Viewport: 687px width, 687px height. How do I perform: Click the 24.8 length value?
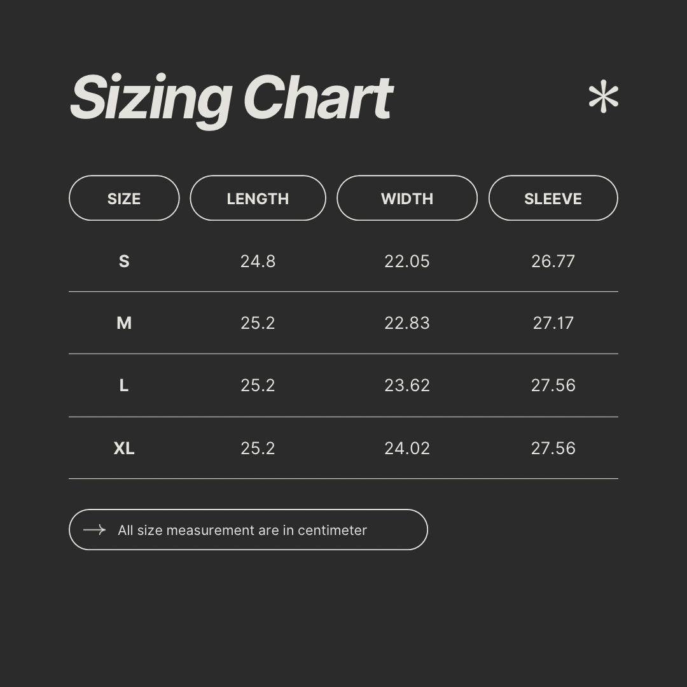(258, 261)
